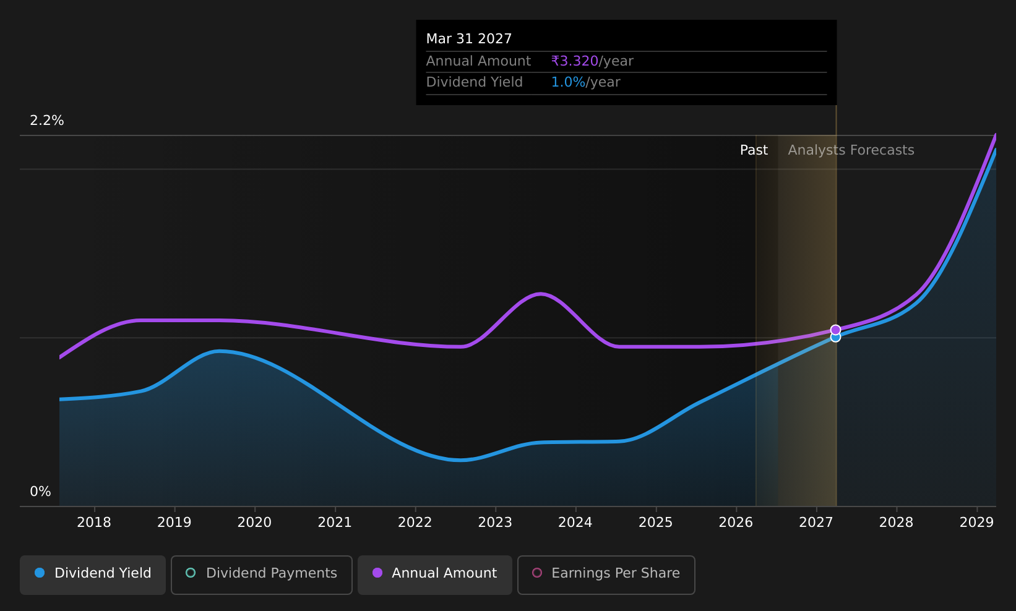1016x611 pixels.
Task: Click the blue Dividend Yield data point marker
Action: (x=835, y=338)
